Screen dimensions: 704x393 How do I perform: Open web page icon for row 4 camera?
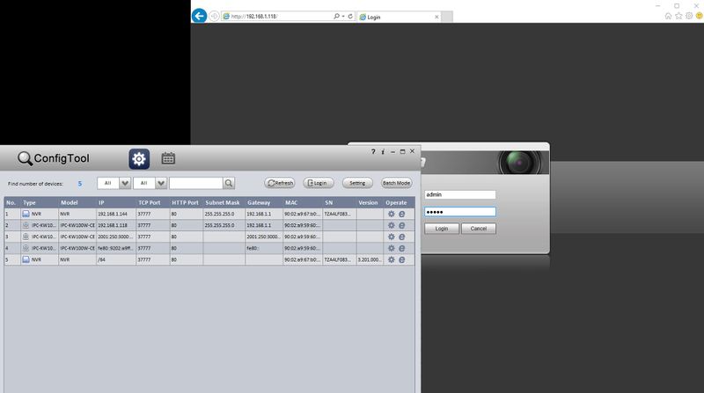[x=402, y=248]
